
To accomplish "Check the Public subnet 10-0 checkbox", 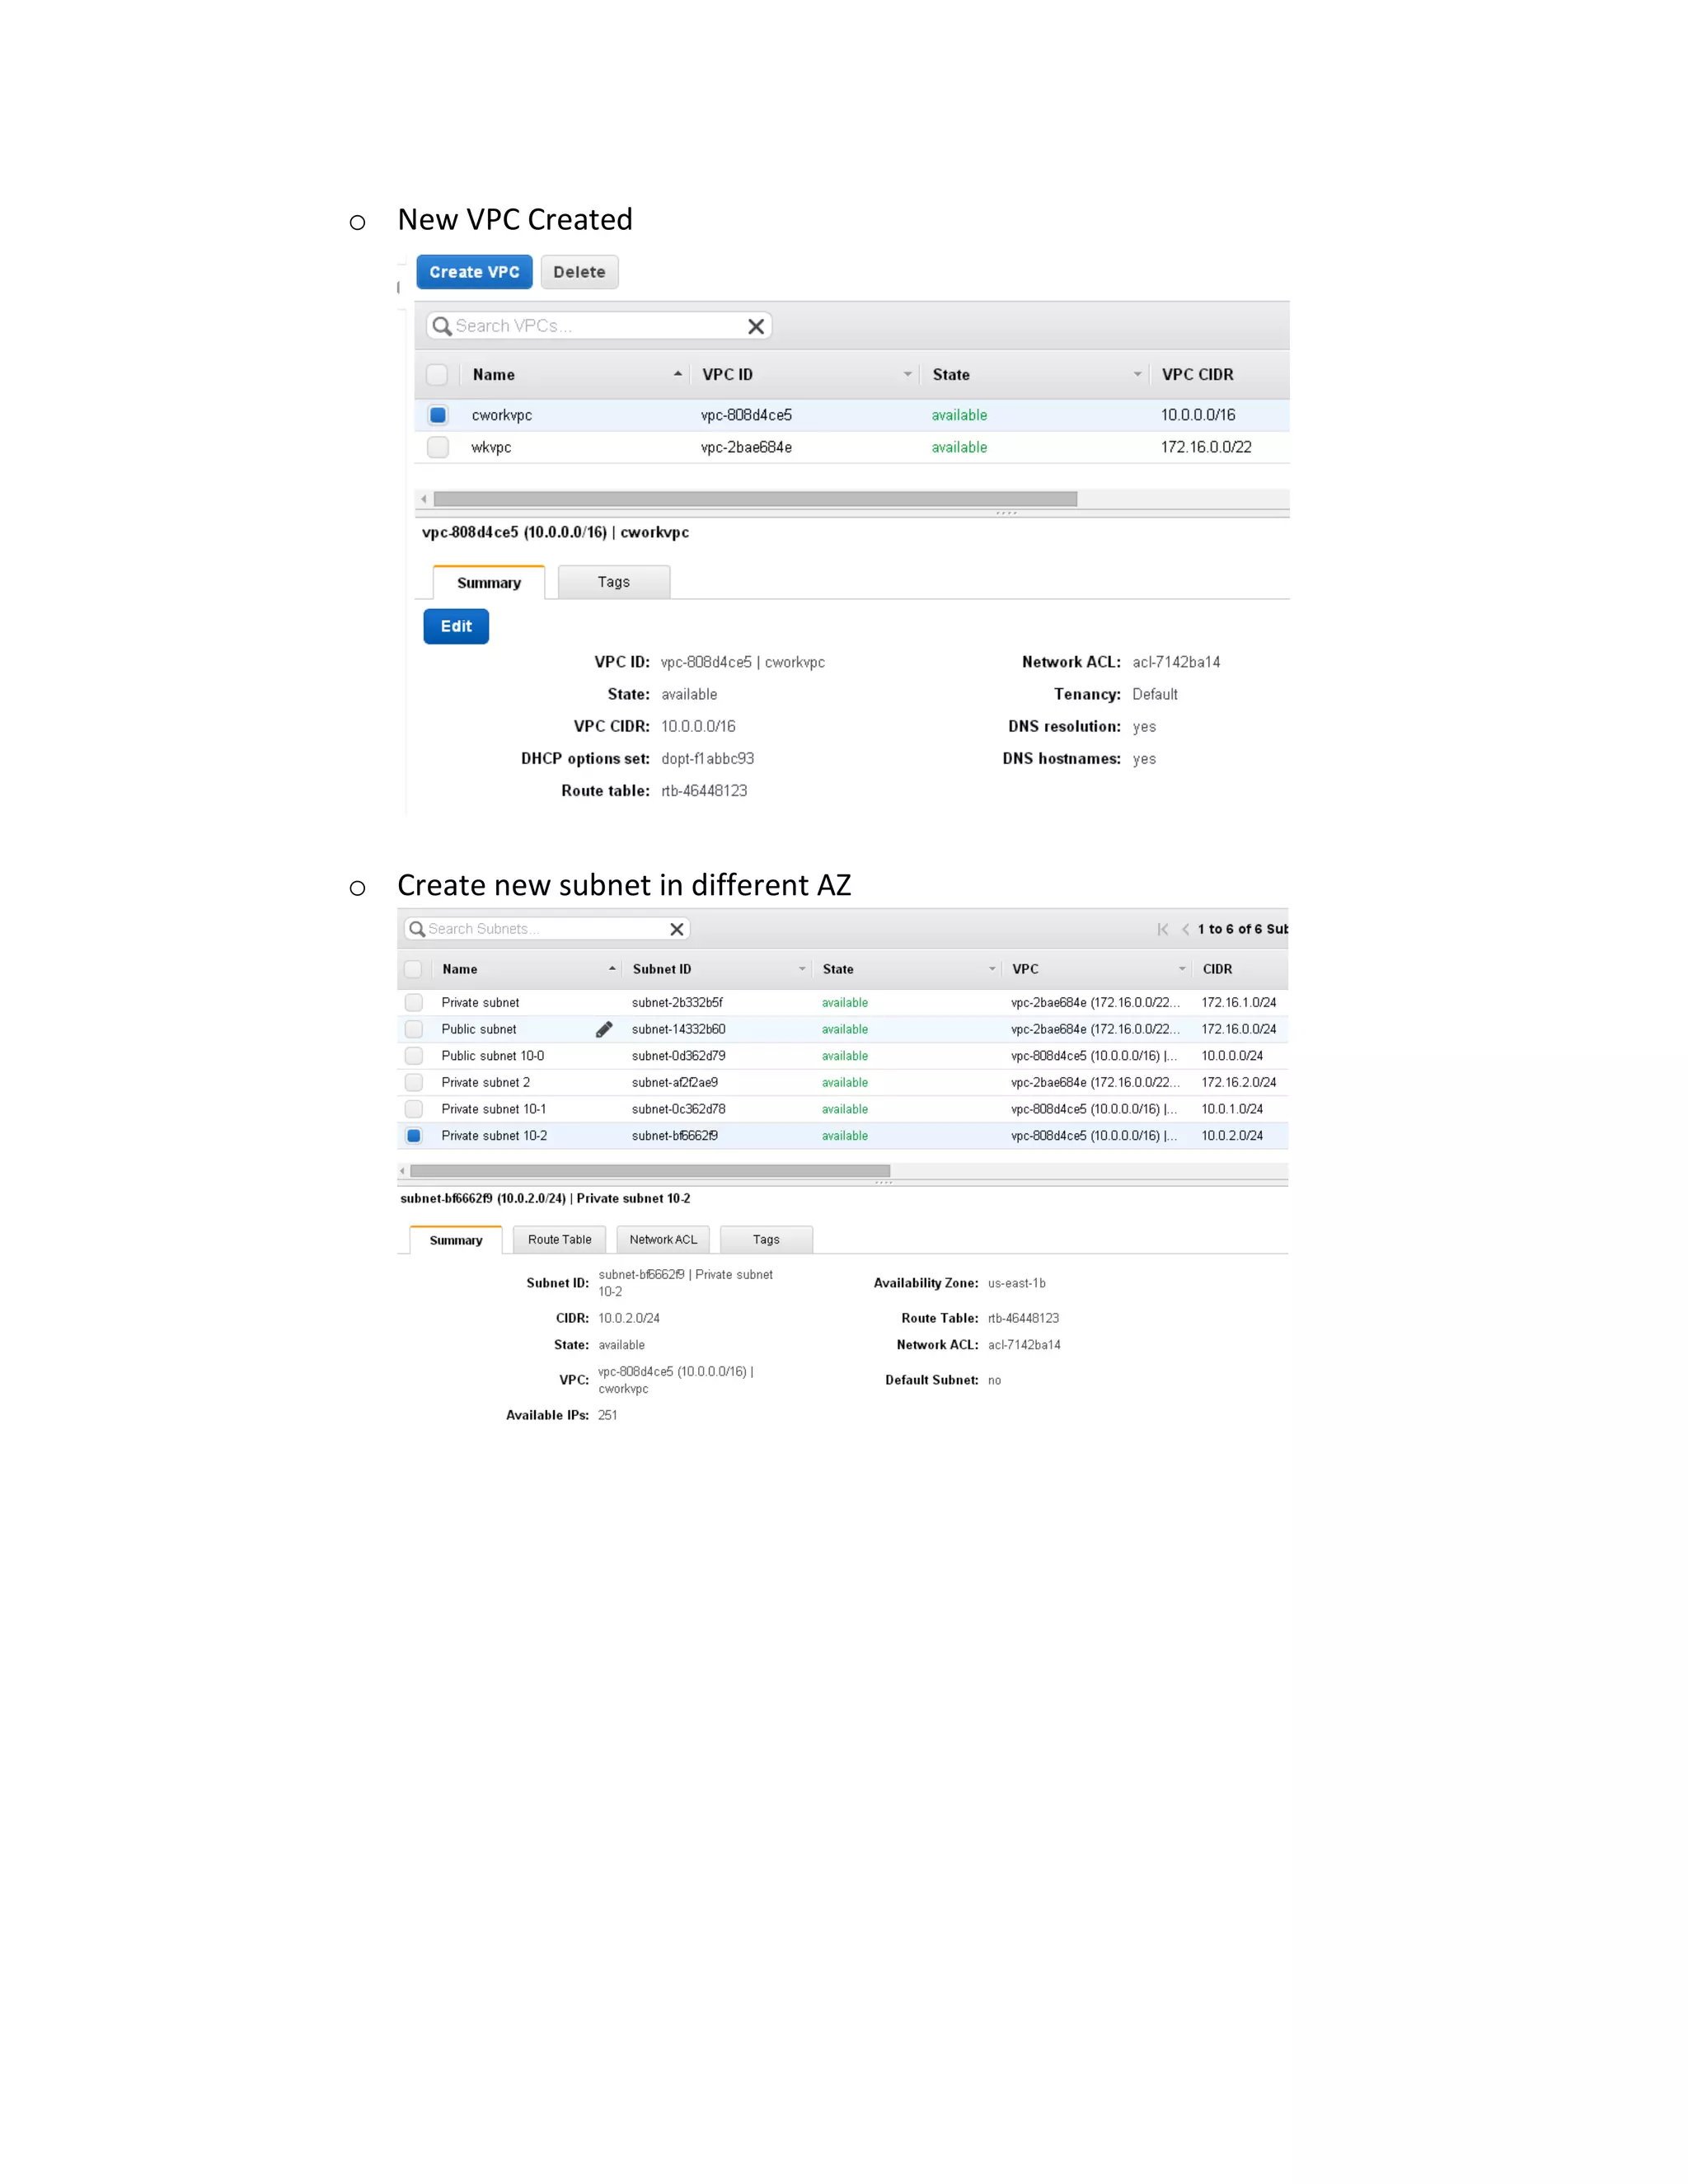I will click(x=413, y=1056).
